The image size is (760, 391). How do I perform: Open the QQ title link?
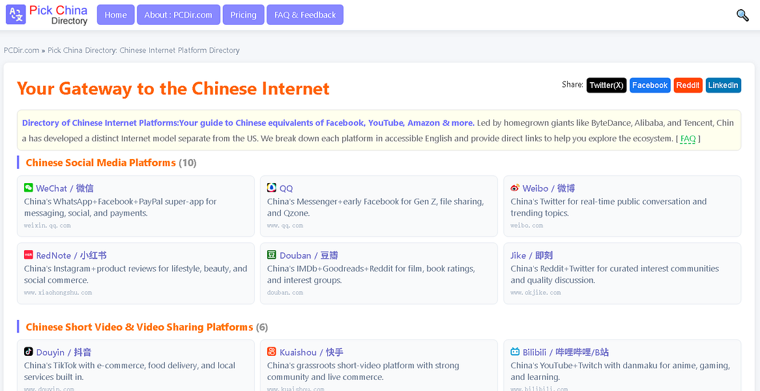pos(286,188)
